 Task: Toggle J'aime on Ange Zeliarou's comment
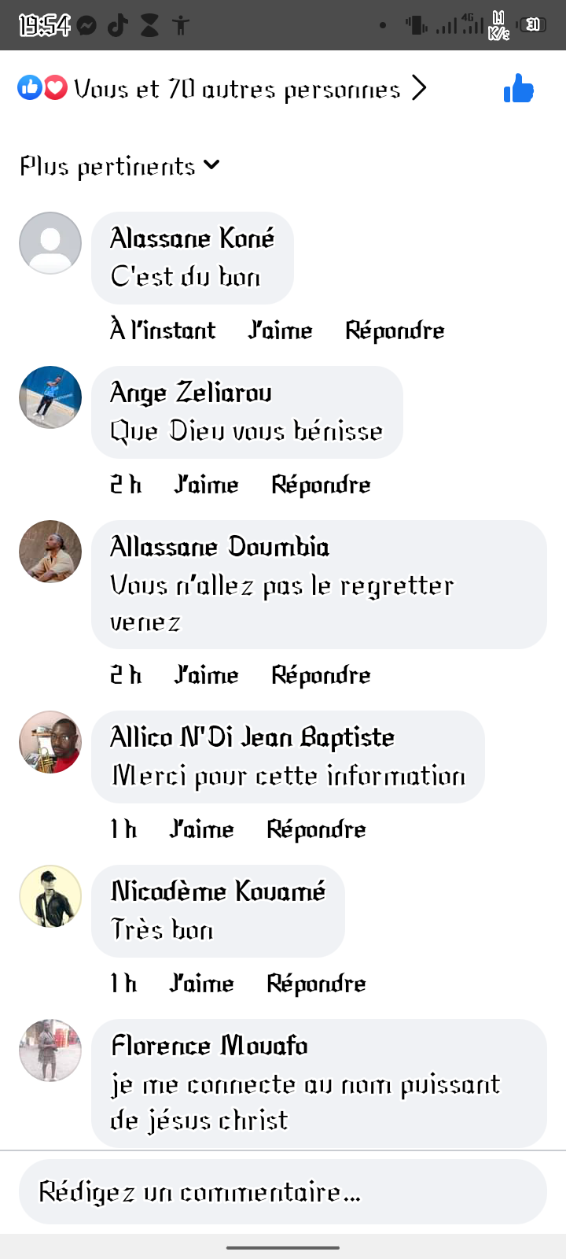coord(206,485)
